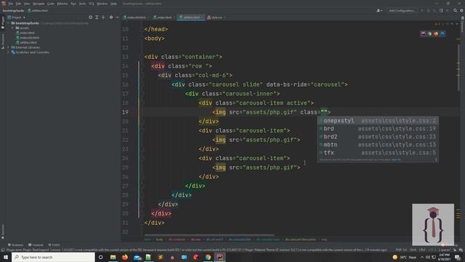Open the Windows Start menu
The width and height of the screenshot is (465, 262).
click(x=5, y=257)
